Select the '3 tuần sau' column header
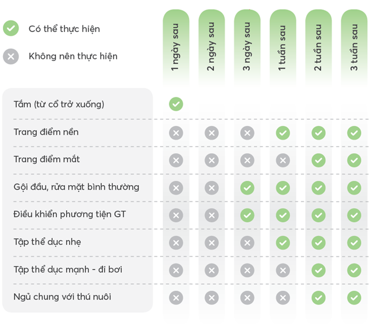371x330 pixels. tap(354, 49)
